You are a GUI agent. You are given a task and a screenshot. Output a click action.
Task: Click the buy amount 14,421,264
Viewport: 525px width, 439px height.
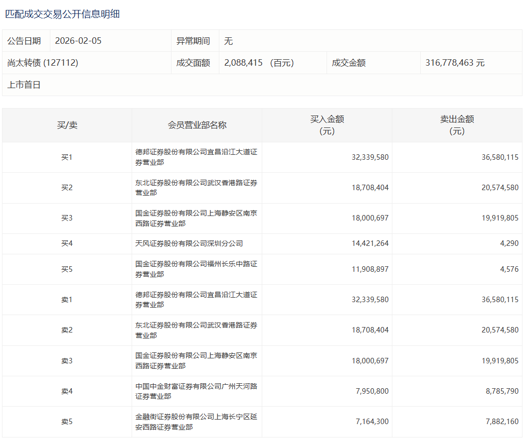[369, 244]
